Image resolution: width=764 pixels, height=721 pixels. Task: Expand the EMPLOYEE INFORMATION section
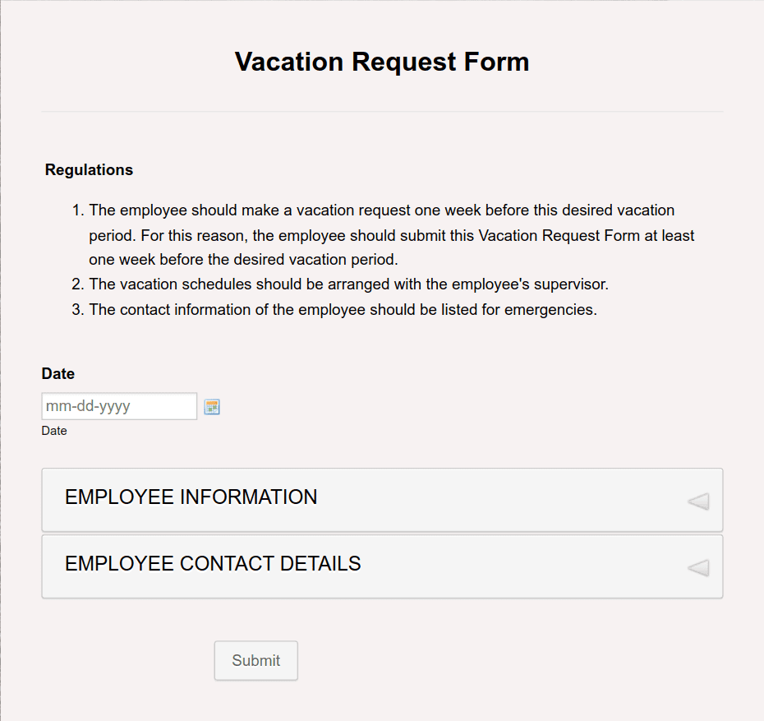click(x=382, y=497)
